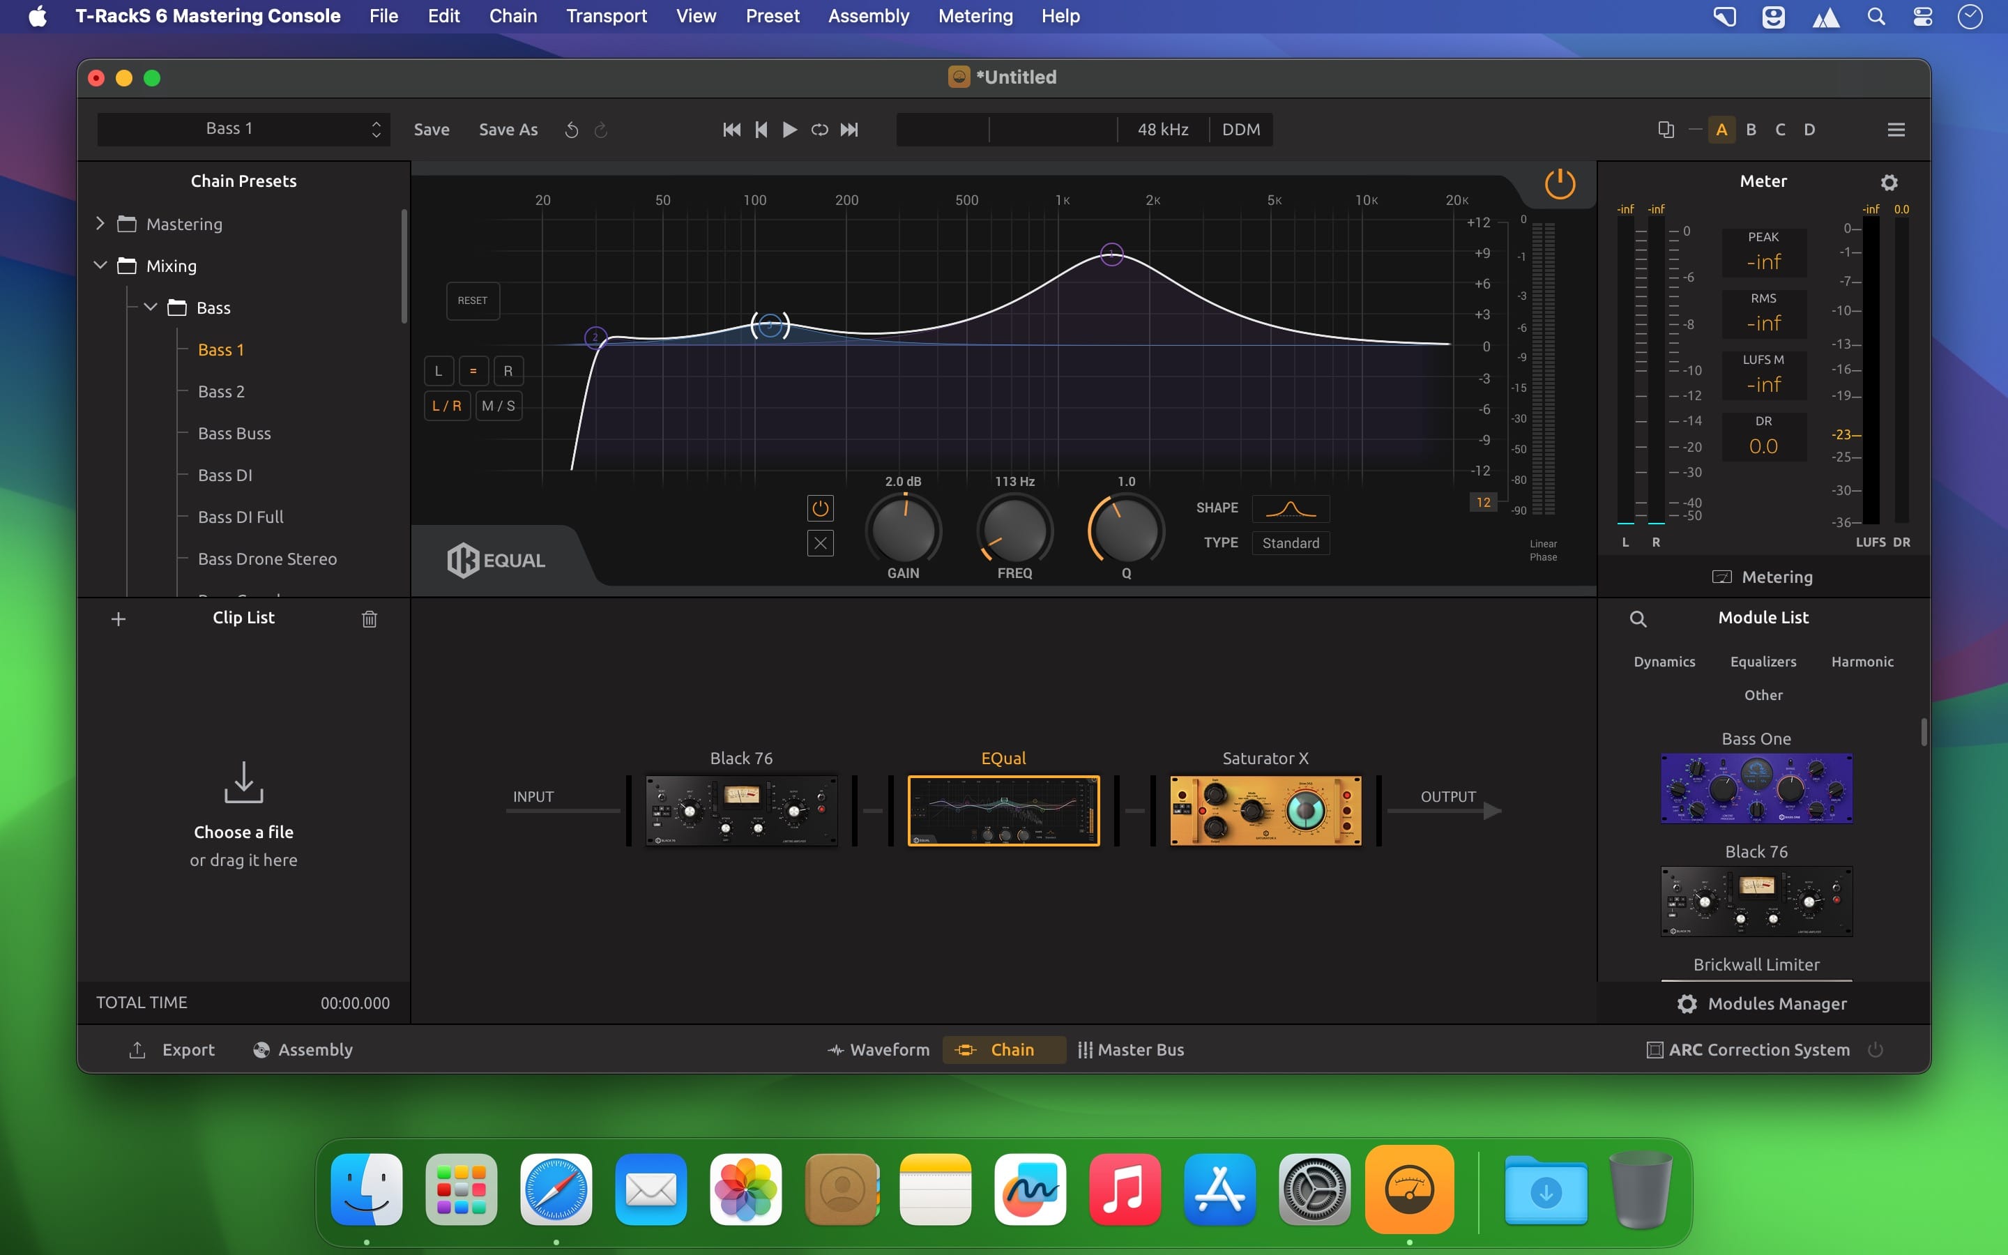Filter modules by Equalizers

tap(1763, 662)
